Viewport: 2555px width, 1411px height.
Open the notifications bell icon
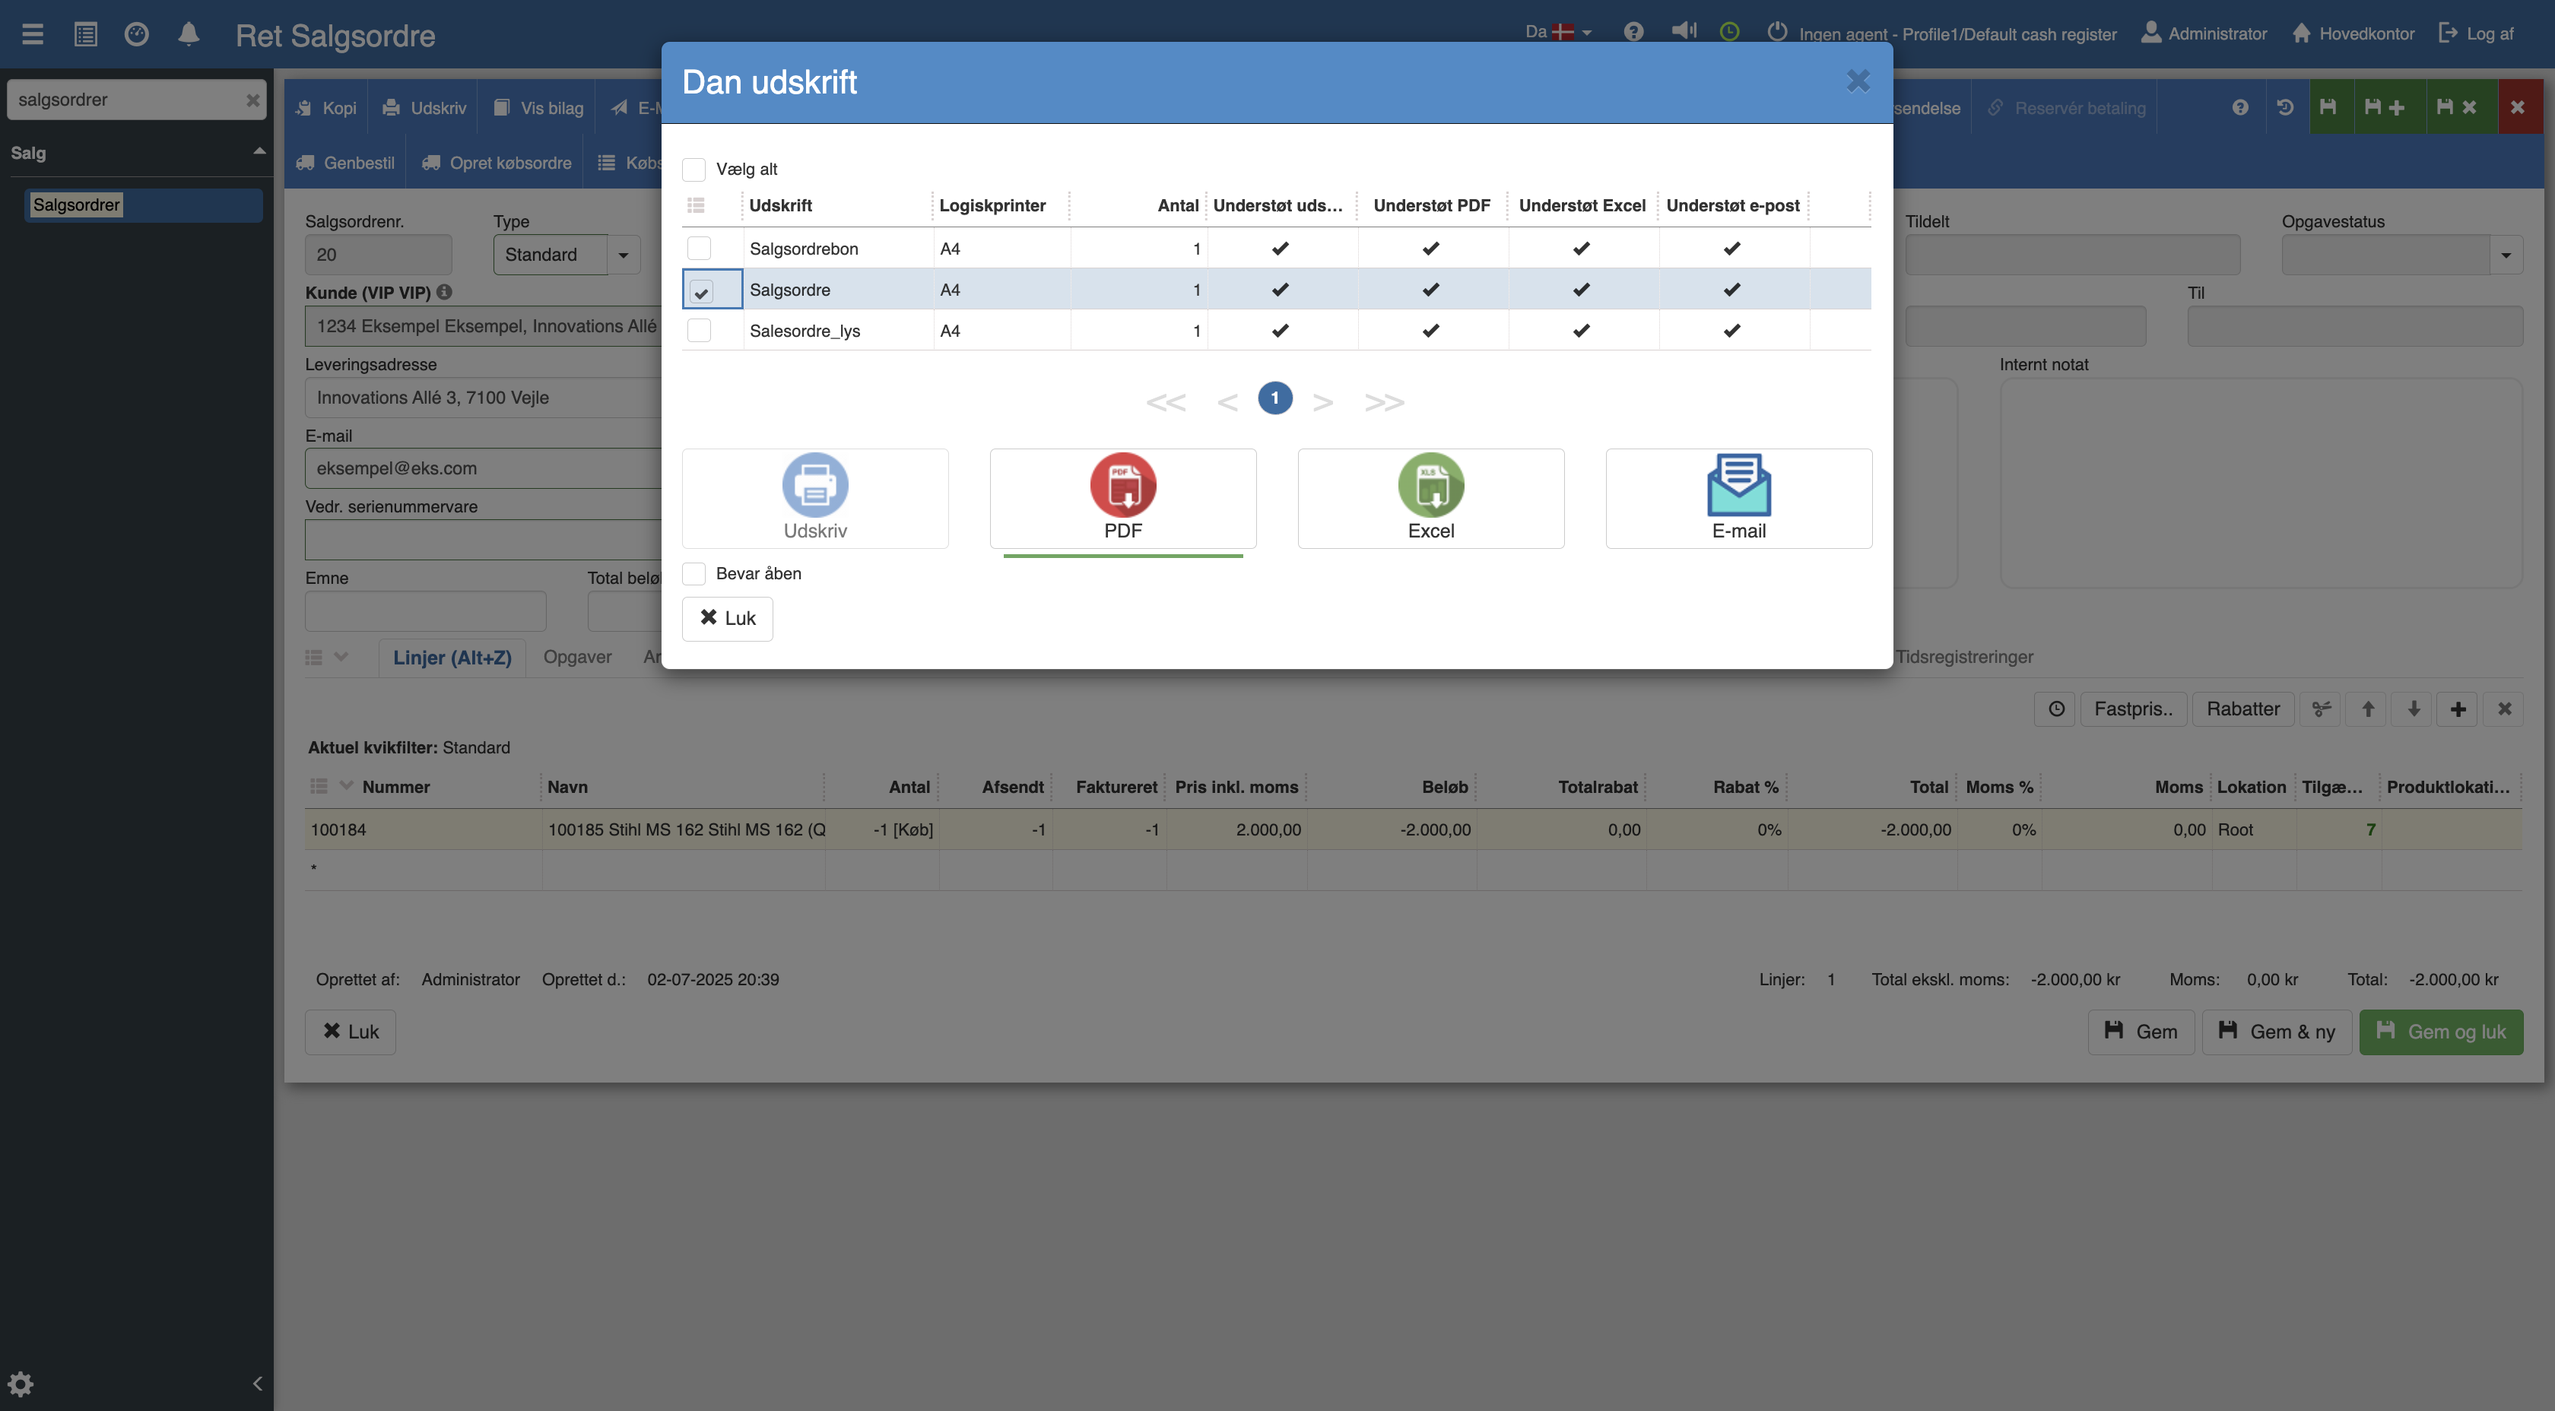(x=189, y=35)
